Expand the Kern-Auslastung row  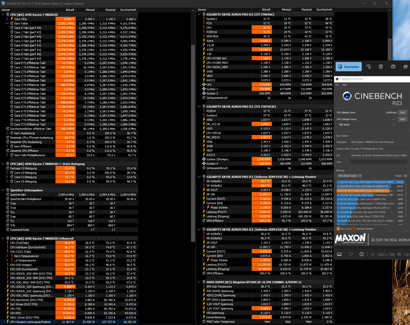pos(7,133)
